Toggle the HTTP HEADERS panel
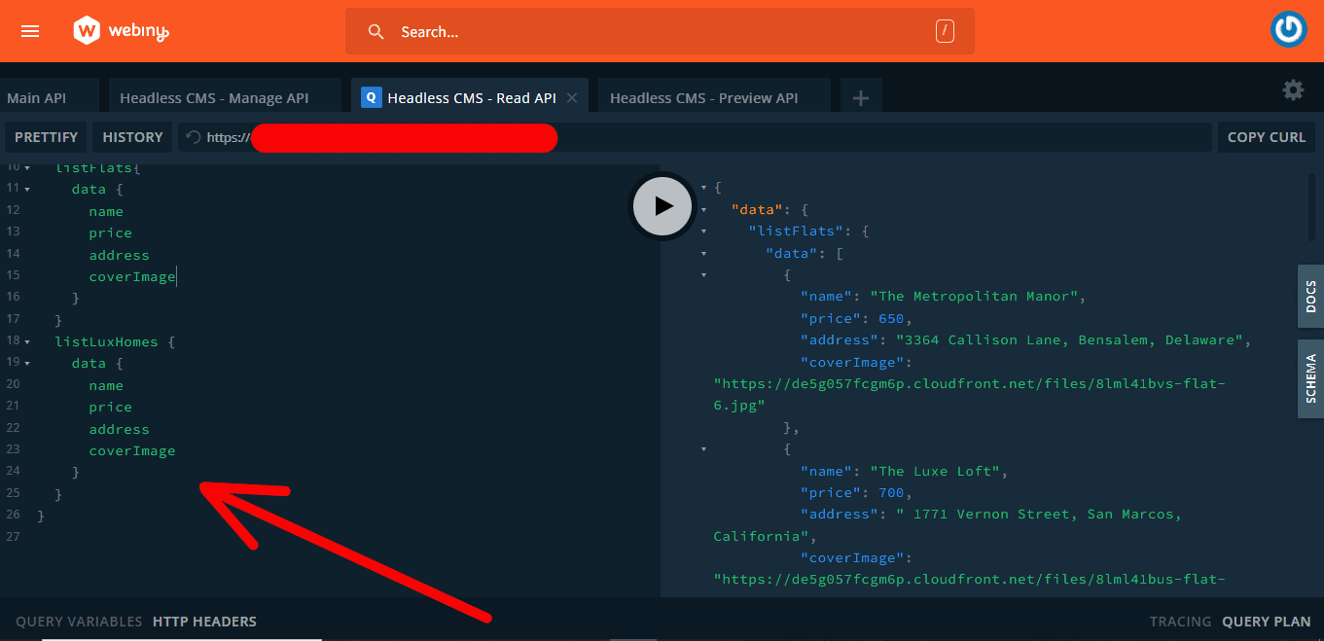Screen dimensions: 1324x641 coord(204,621)
